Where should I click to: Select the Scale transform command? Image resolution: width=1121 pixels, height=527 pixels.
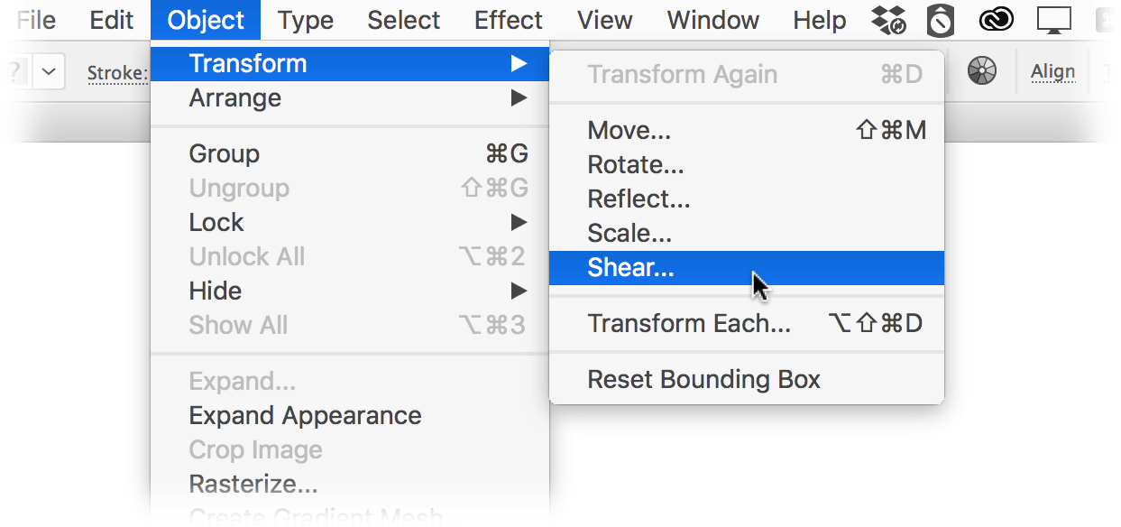tap(747, 234)
